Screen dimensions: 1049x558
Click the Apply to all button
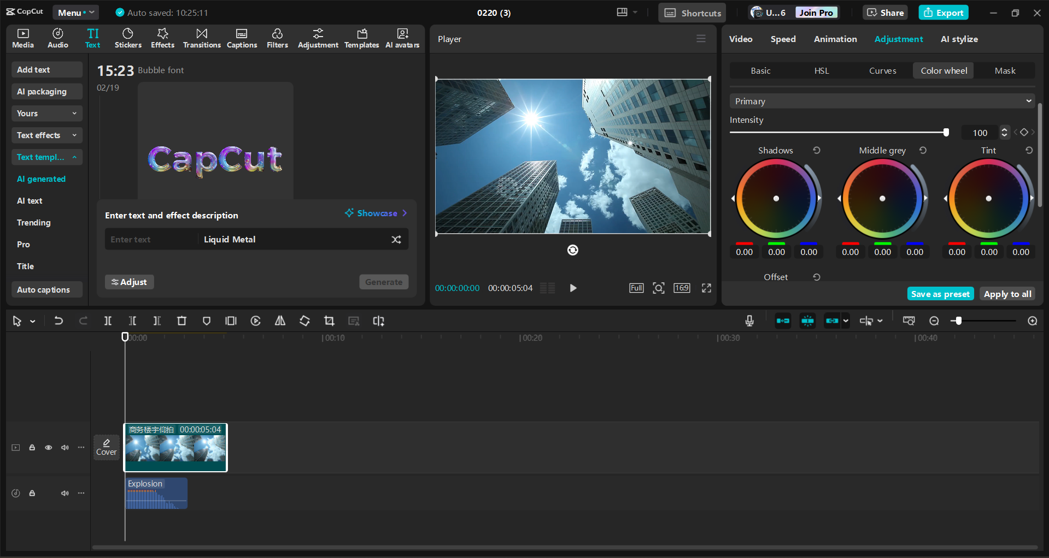point(1006,294)
